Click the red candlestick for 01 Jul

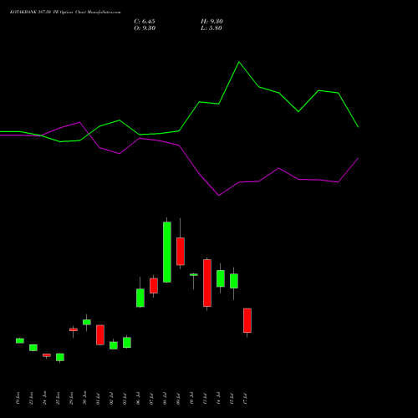click(100, 335)
